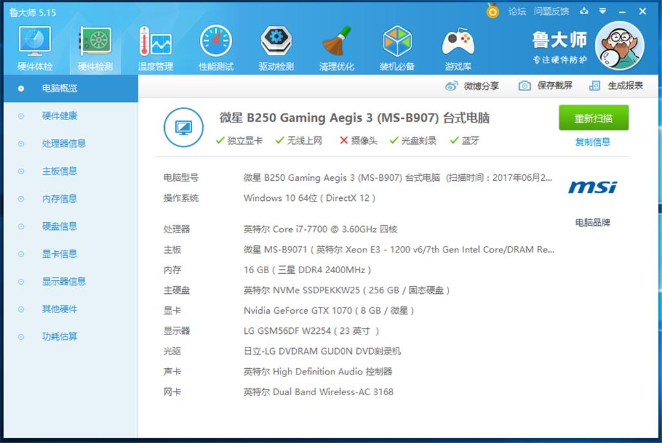Select the 硬件检测 (hardware detection) icon
Screen dimensions: 662x443
(94, 45)
